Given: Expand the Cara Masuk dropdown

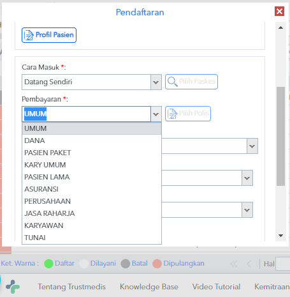Looking at the screenshot, I should click(156, 82).
